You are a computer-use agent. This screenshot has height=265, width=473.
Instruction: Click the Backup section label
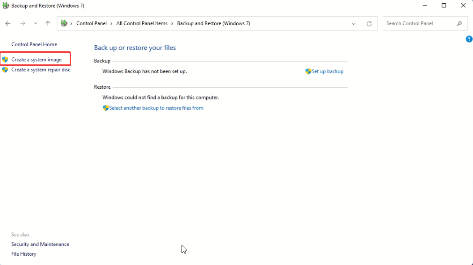pyautogui.click(x=102, y=61)
